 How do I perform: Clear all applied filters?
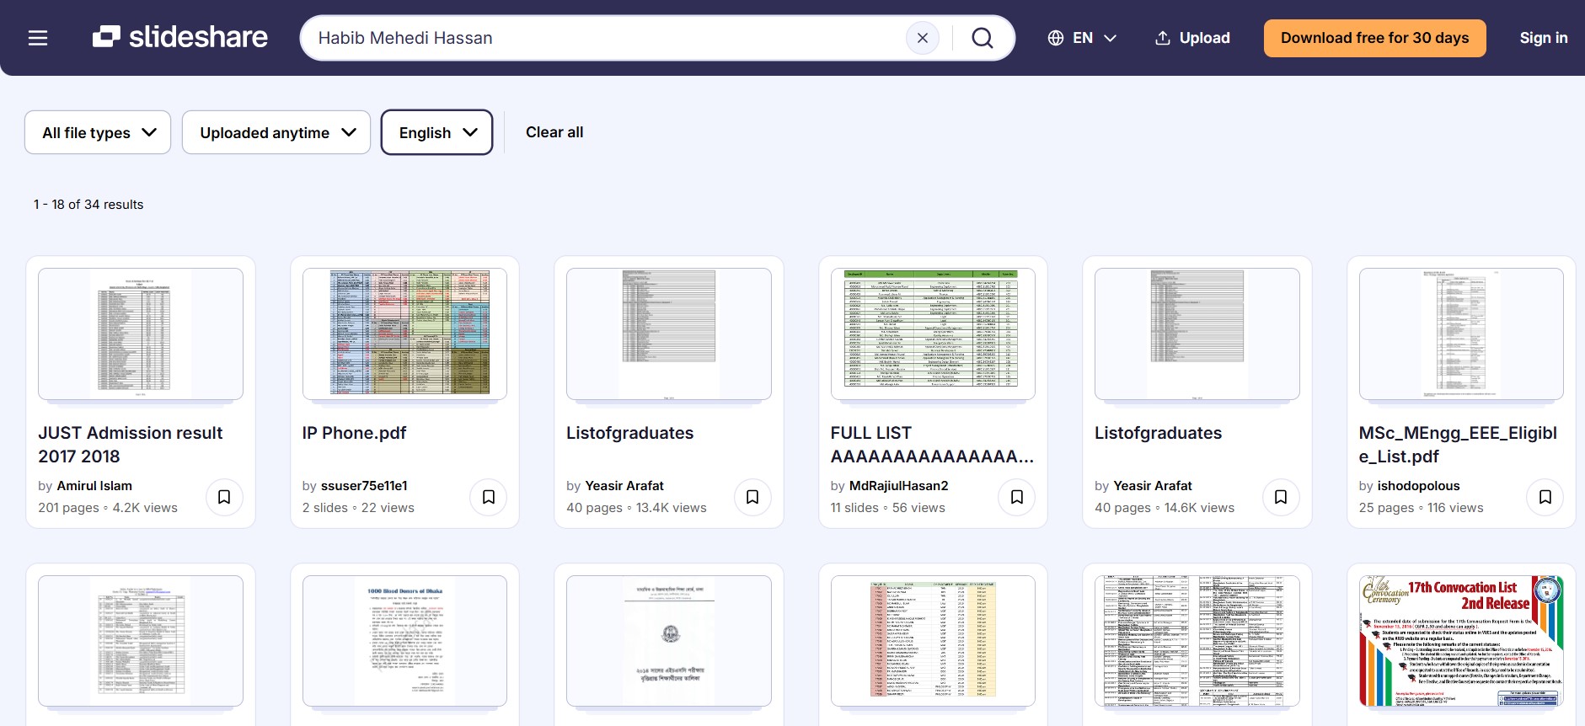(554, 132)
